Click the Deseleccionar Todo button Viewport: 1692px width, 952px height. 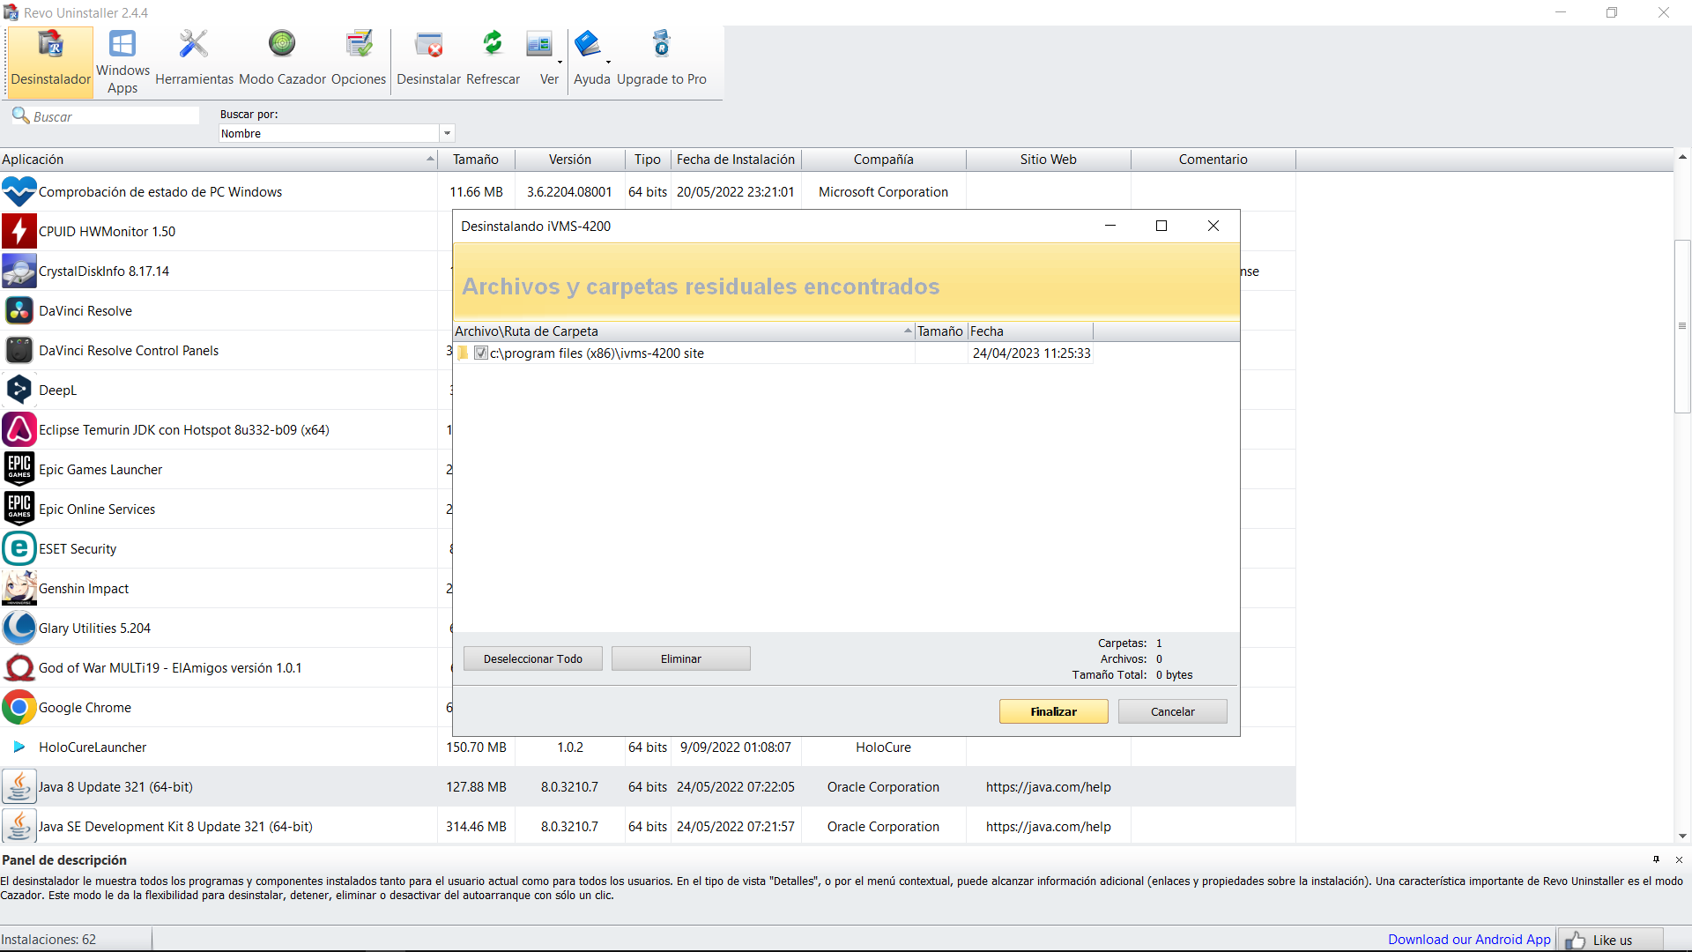click(533, 658)
